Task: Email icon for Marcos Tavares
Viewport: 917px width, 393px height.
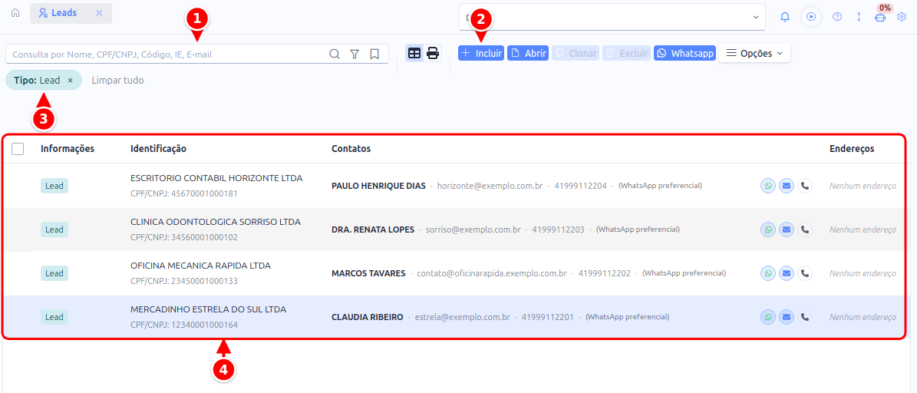Action: click(x=787, y=273)
